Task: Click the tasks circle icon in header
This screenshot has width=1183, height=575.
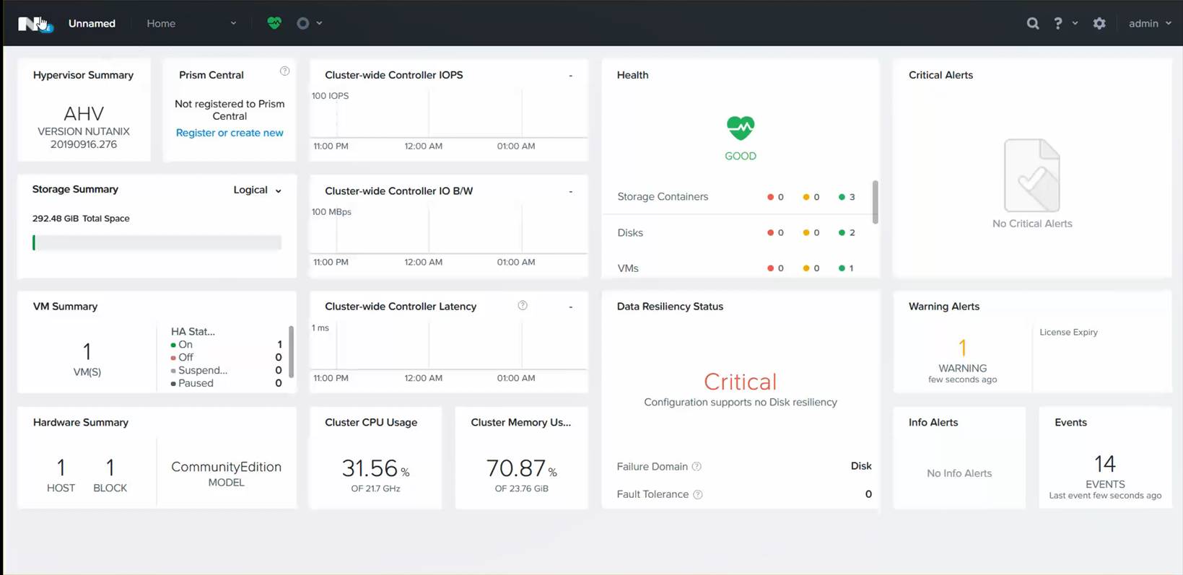Action: click(x=303, y=23)
